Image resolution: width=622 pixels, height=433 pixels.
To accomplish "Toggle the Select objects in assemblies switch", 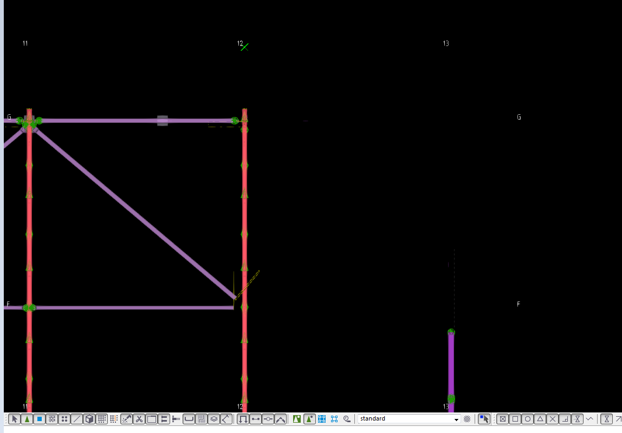I will 281,419.
